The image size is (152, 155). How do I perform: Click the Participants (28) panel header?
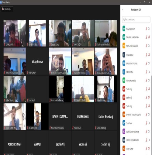pyautogui.click(x=136, y=10)
